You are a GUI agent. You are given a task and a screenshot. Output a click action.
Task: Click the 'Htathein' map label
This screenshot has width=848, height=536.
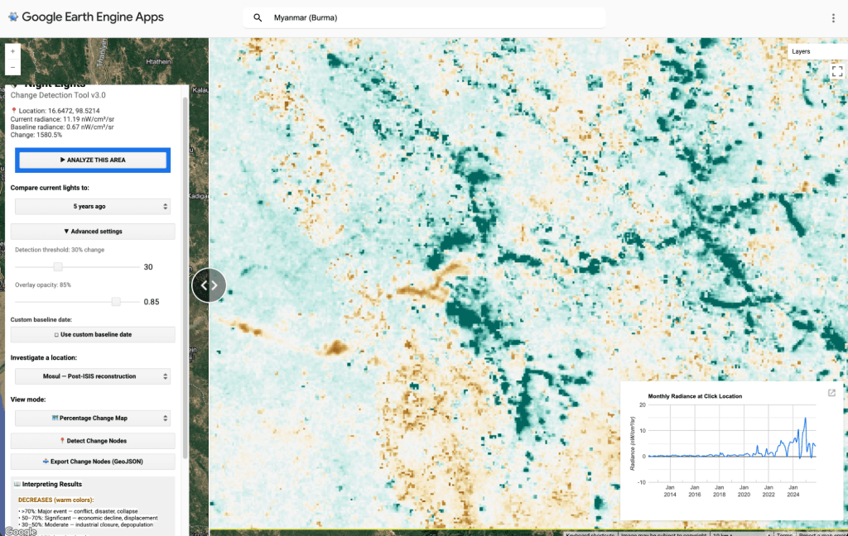coord(158,61)
